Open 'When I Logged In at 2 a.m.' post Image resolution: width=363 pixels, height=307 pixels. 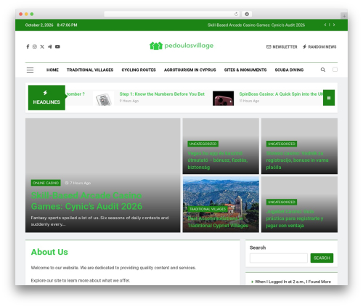pos(293,282)
